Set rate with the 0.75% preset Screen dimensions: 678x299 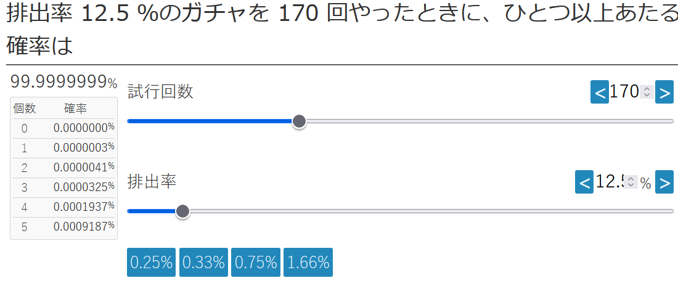click(x=256, y=263)
